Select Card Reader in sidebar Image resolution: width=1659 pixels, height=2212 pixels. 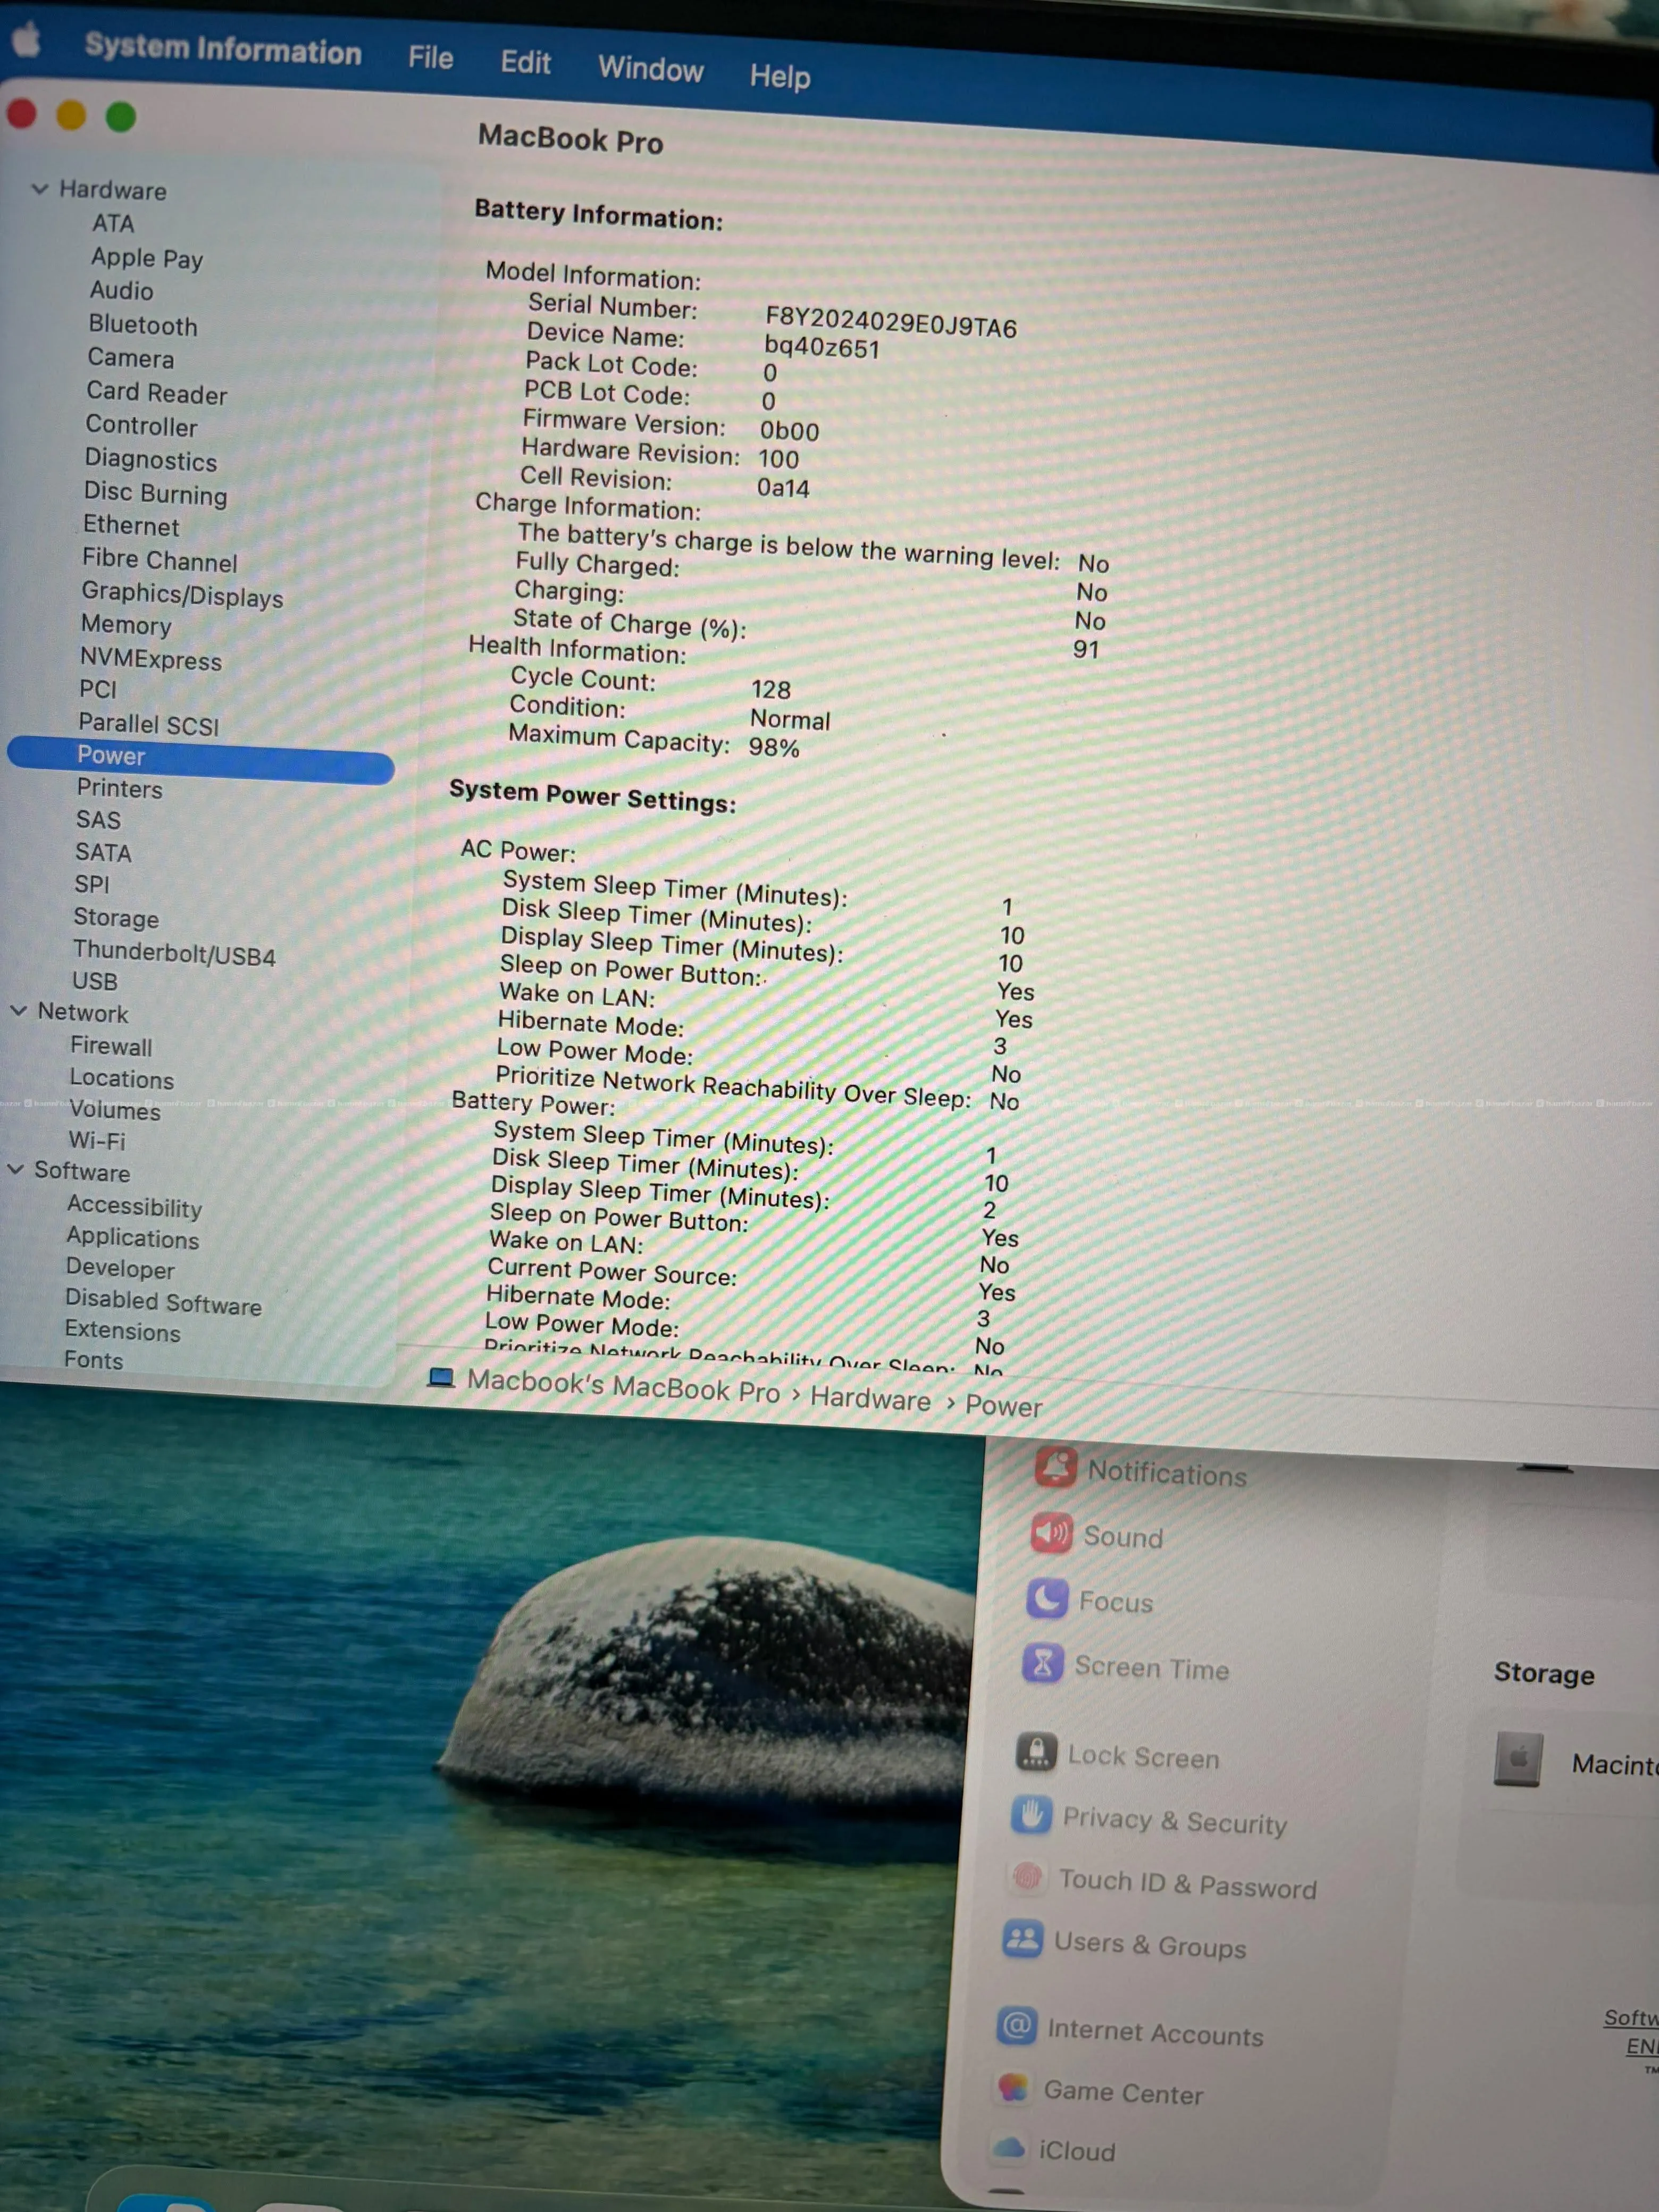157,393
